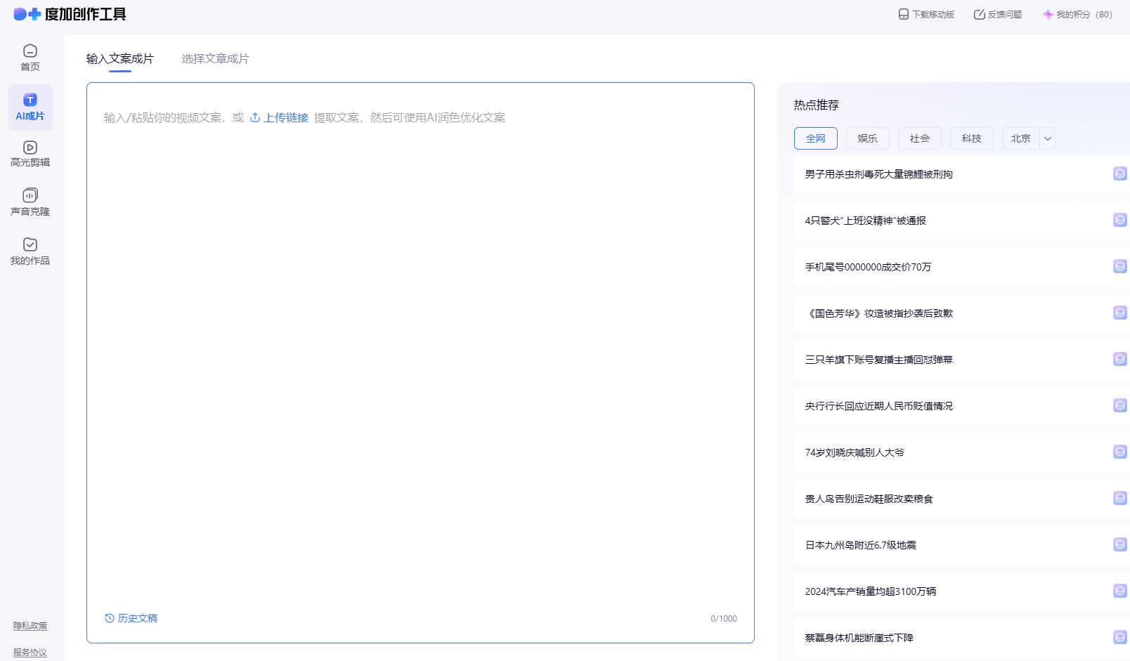Use topic icon for 《国色芳华》妆造被指抄袭后致歉
Screen dimensions: 1130x661
[x=1120, y=313]
